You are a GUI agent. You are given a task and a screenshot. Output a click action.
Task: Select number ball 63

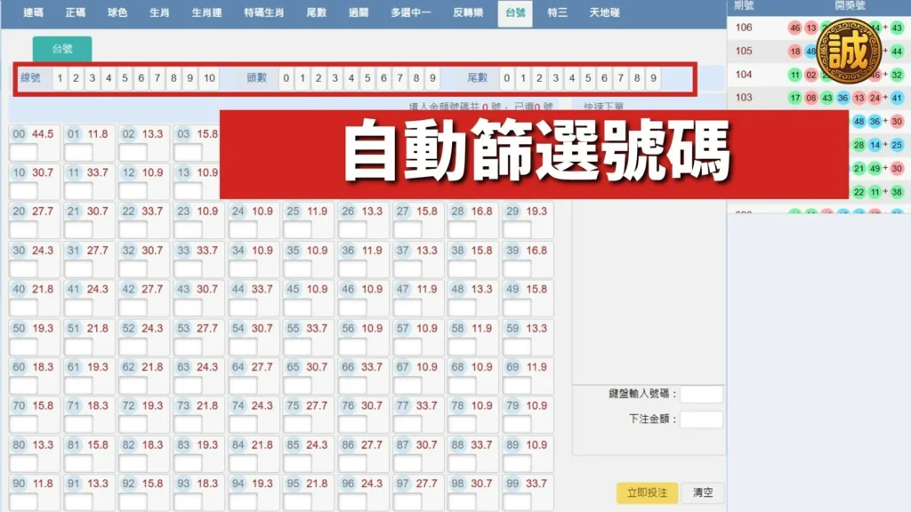pos(183,367)
